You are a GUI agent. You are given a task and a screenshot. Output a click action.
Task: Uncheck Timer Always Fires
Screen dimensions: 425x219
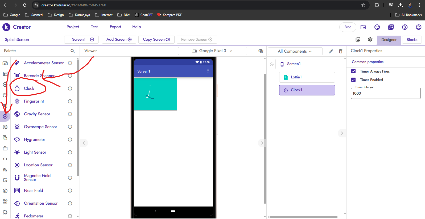(x=353, y=71)
